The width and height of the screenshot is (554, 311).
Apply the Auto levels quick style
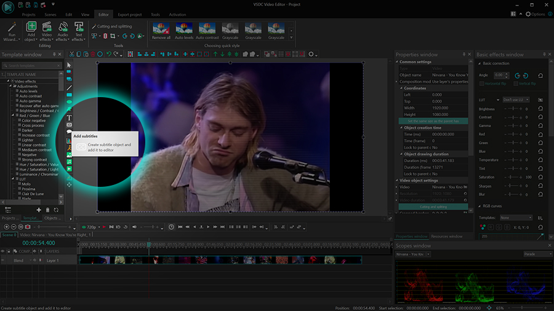click(x=184, y=31)
